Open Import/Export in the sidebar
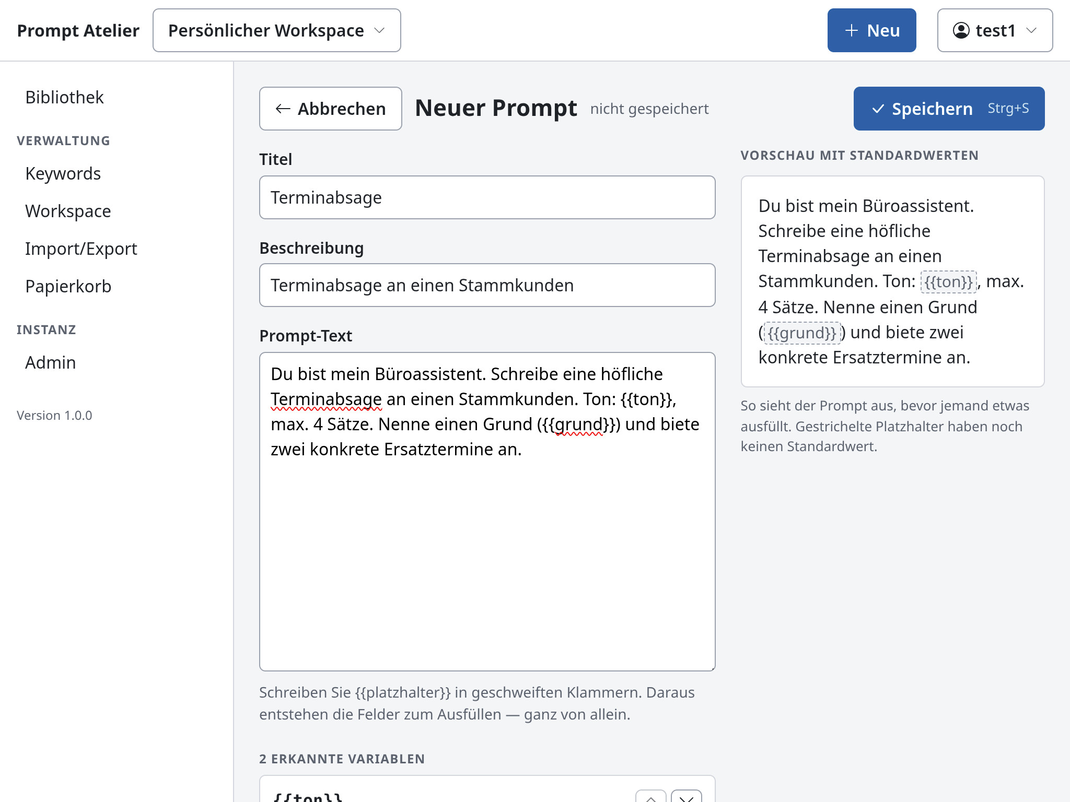The height and width of the screenshot is (802, 1070). click(x=81, y=249)
